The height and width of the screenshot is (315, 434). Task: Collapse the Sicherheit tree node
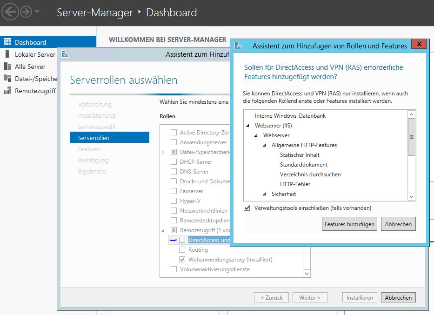[264, 194]
